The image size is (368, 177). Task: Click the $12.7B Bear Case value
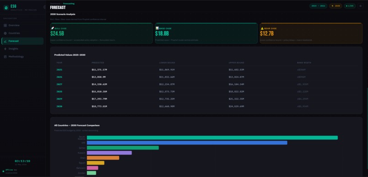267,33
